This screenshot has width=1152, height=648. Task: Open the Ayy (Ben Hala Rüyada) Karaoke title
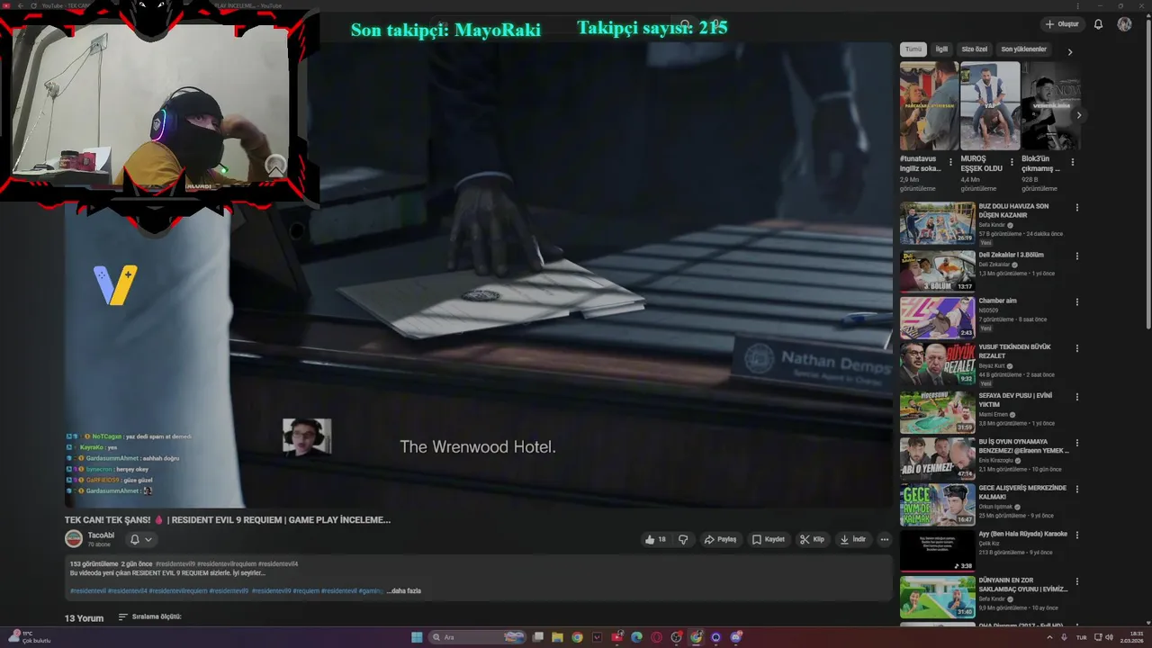[x=1022, y=534]
